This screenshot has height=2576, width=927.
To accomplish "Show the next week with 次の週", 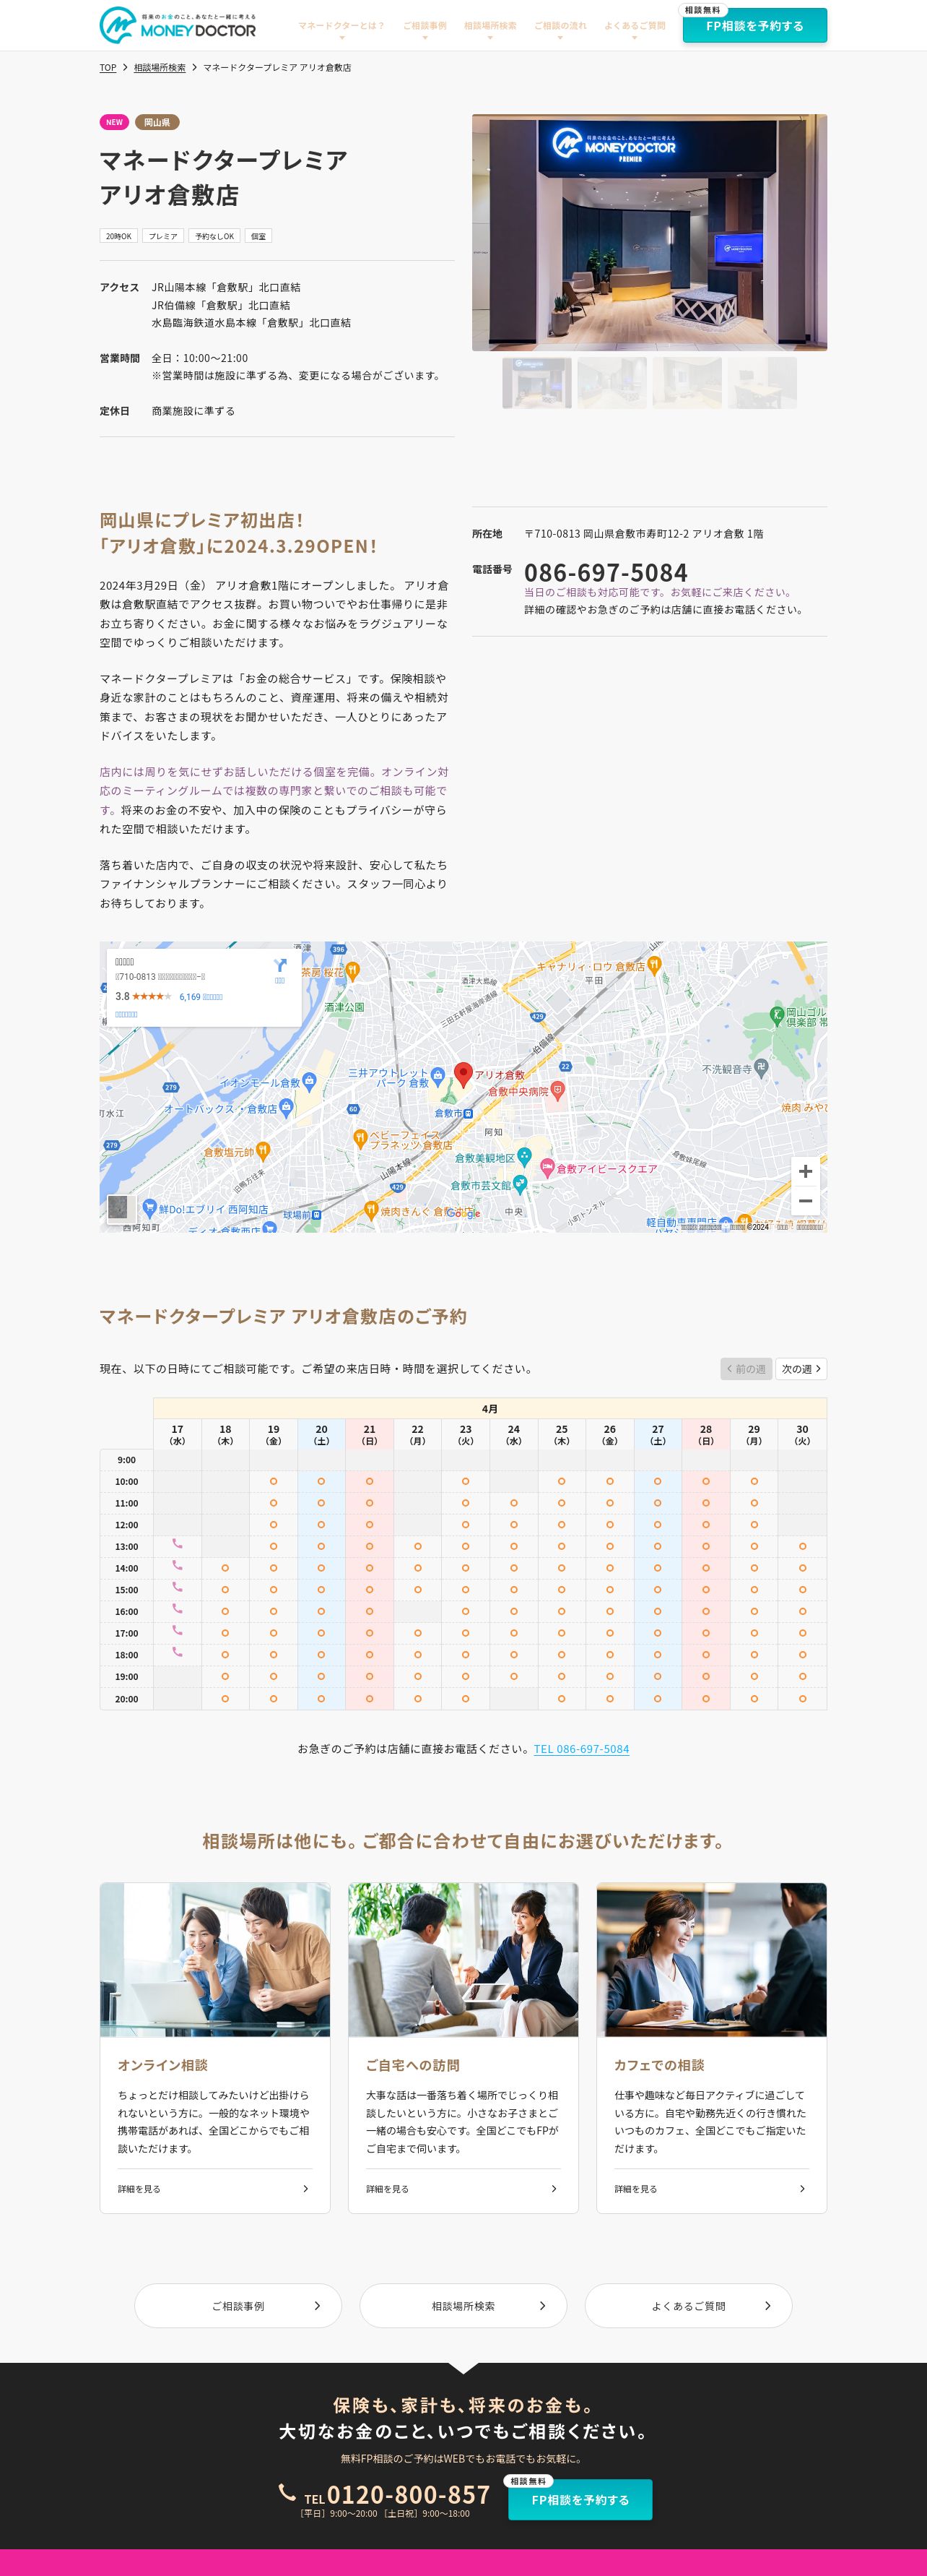I will pos(801,1369).
